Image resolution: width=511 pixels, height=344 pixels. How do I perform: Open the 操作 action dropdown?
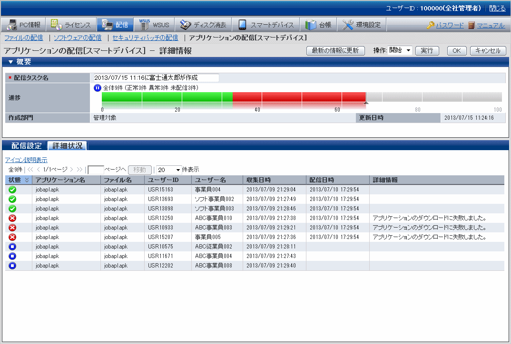click(x=400, y=51)
